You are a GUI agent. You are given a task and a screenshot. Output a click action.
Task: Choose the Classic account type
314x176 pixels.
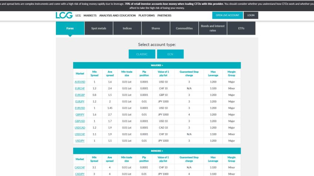(x=142, y=54)
